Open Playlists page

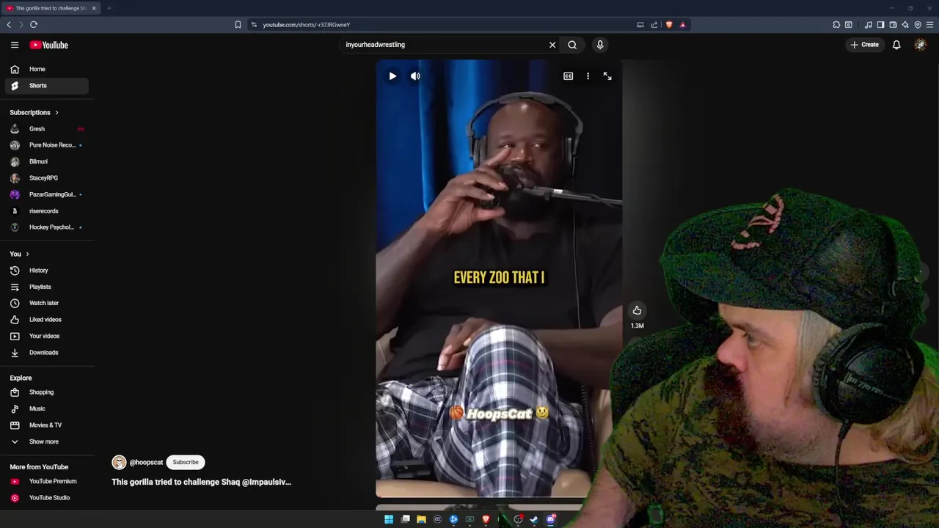(x=47, y=287)
